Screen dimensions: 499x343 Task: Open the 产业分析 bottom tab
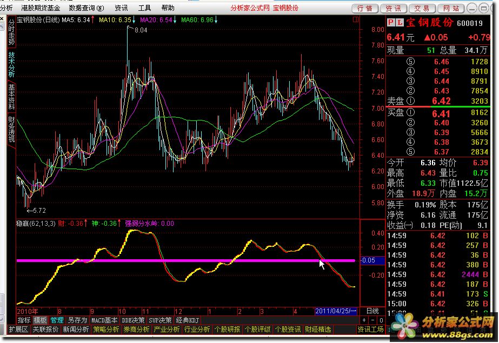click(x=167, y=329)
